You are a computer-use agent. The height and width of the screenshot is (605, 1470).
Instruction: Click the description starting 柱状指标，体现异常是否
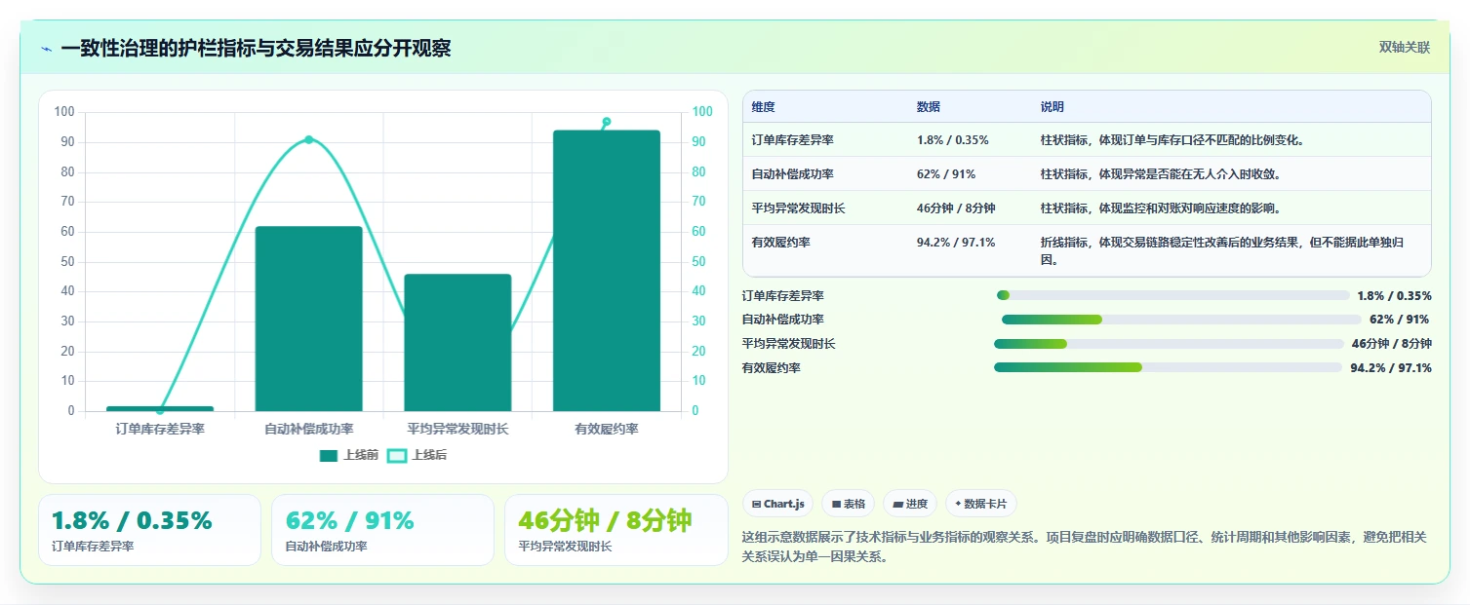1161,174
